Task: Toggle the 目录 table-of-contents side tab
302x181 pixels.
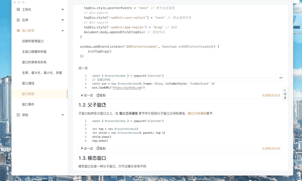Action: click(285, 94)
